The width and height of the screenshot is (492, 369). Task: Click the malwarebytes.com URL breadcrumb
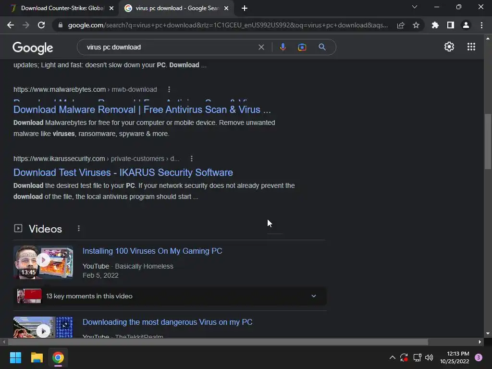click(x=85, y=89)
